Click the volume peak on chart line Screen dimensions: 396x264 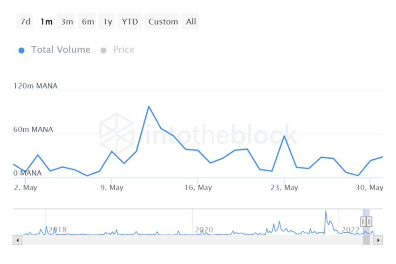point(149,107)
